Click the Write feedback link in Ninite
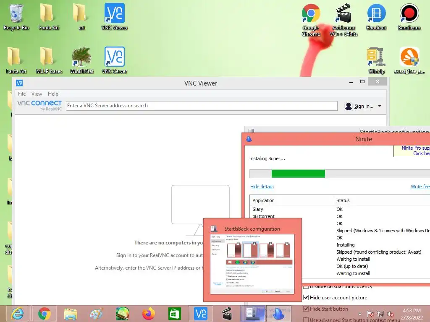This screenshot has width=430, height=322. [x=420, y=187]
